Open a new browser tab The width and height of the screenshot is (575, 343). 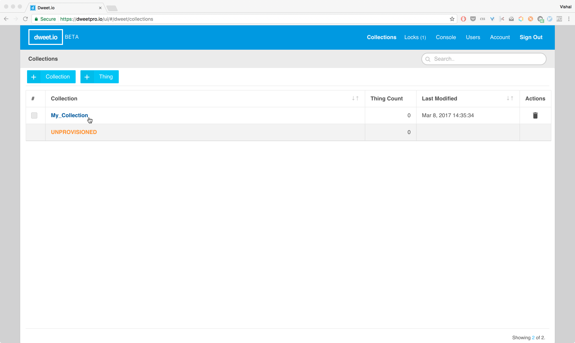pyautogui.click(x=112, y=8)
